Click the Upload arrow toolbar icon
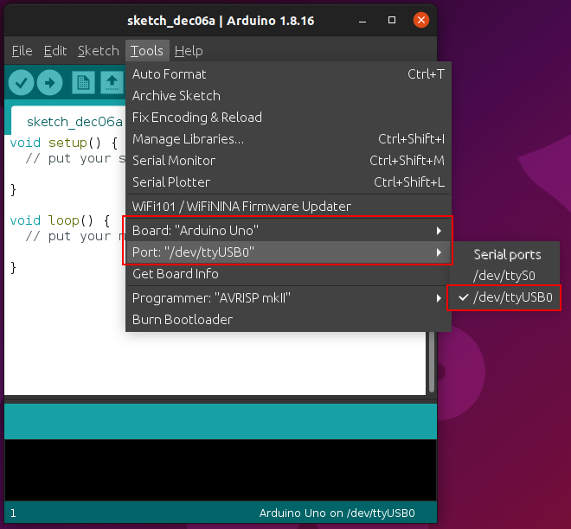Screen dimensions: 571x529 click(x=50, y=83)
